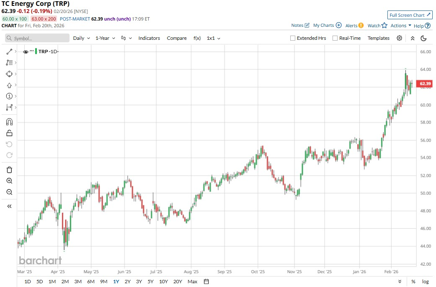Open the numbered counter tool
Image resolution: width=436 pixels, height=287 pixels.
9,96
